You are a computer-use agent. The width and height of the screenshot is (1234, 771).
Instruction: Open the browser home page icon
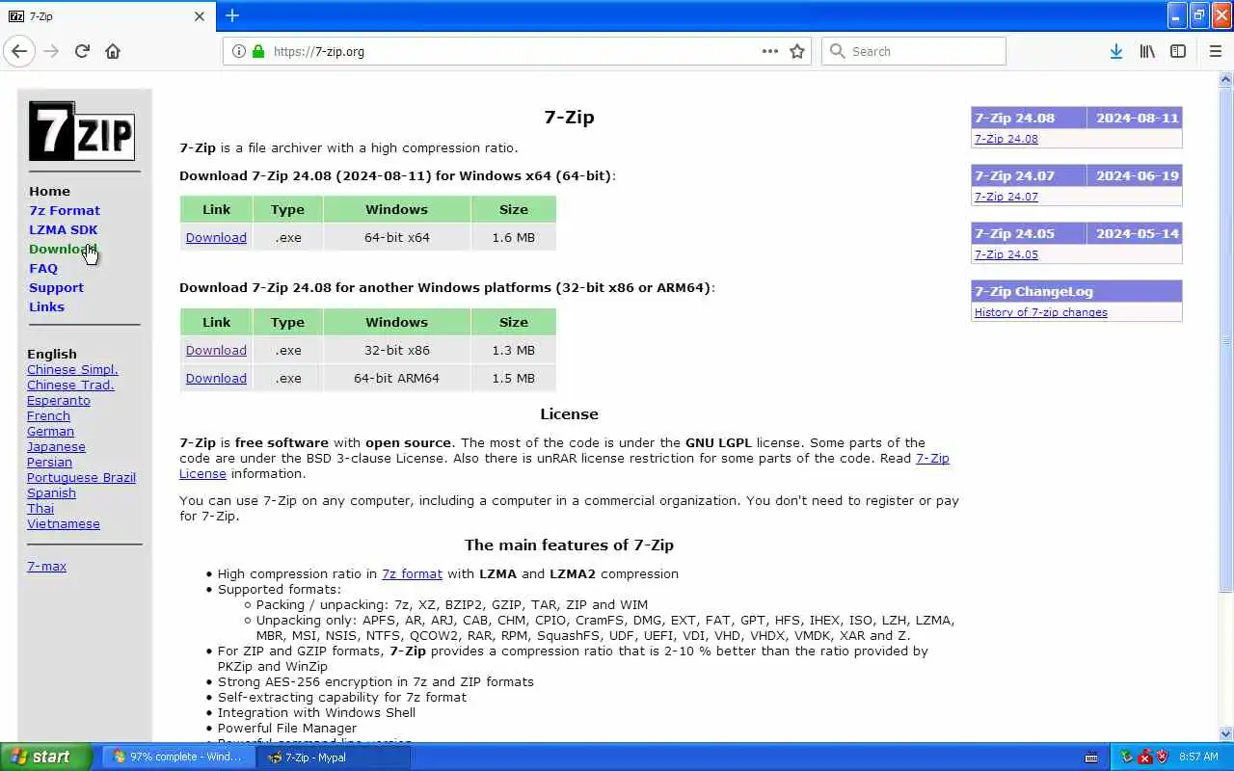point(113,51)
